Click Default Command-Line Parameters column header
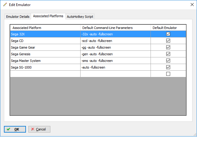Screen dimensions: 197x151 coord(116,28)
